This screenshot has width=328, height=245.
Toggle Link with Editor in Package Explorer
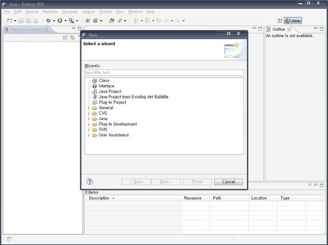pyautogui.click(x=73, y=37)
